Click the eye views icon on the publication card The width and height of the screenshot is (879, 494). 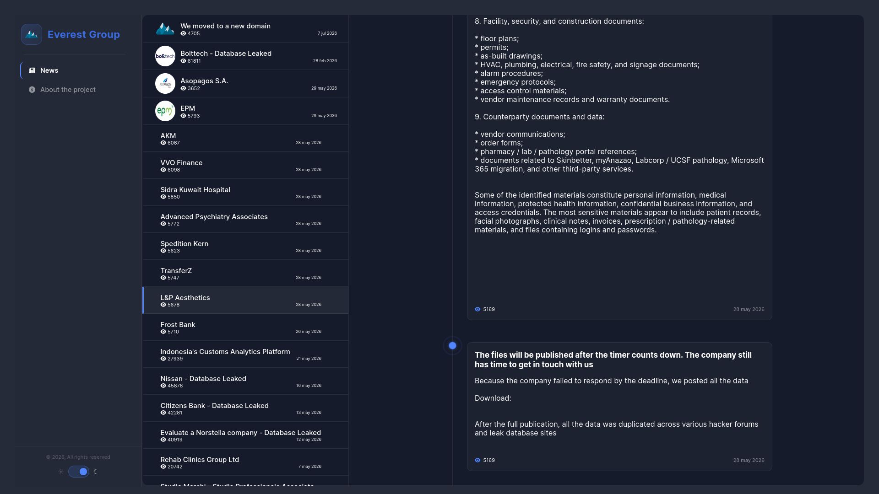[x=477, y=460]
